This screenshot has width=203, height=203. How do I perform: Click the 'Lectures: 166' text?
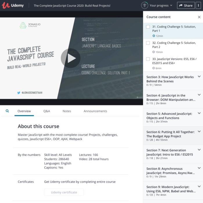(88, 155)
